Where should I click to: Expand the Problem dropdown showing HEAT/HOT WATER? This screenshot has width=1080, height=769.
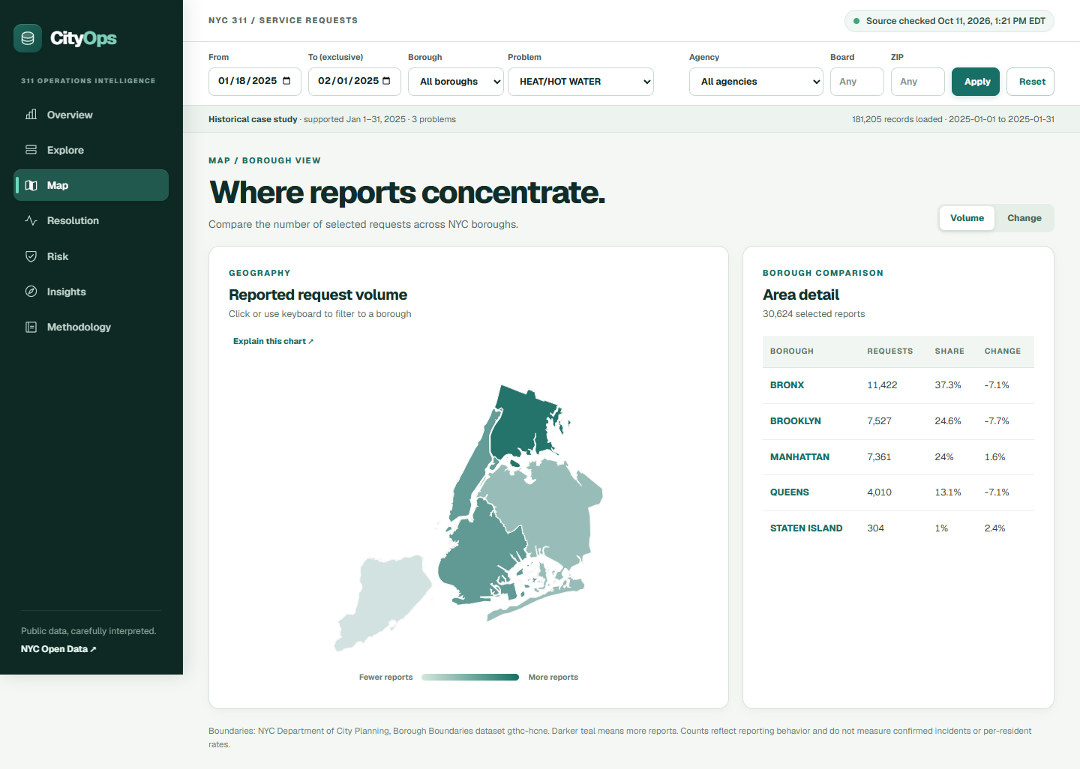(x=580, y=82)
